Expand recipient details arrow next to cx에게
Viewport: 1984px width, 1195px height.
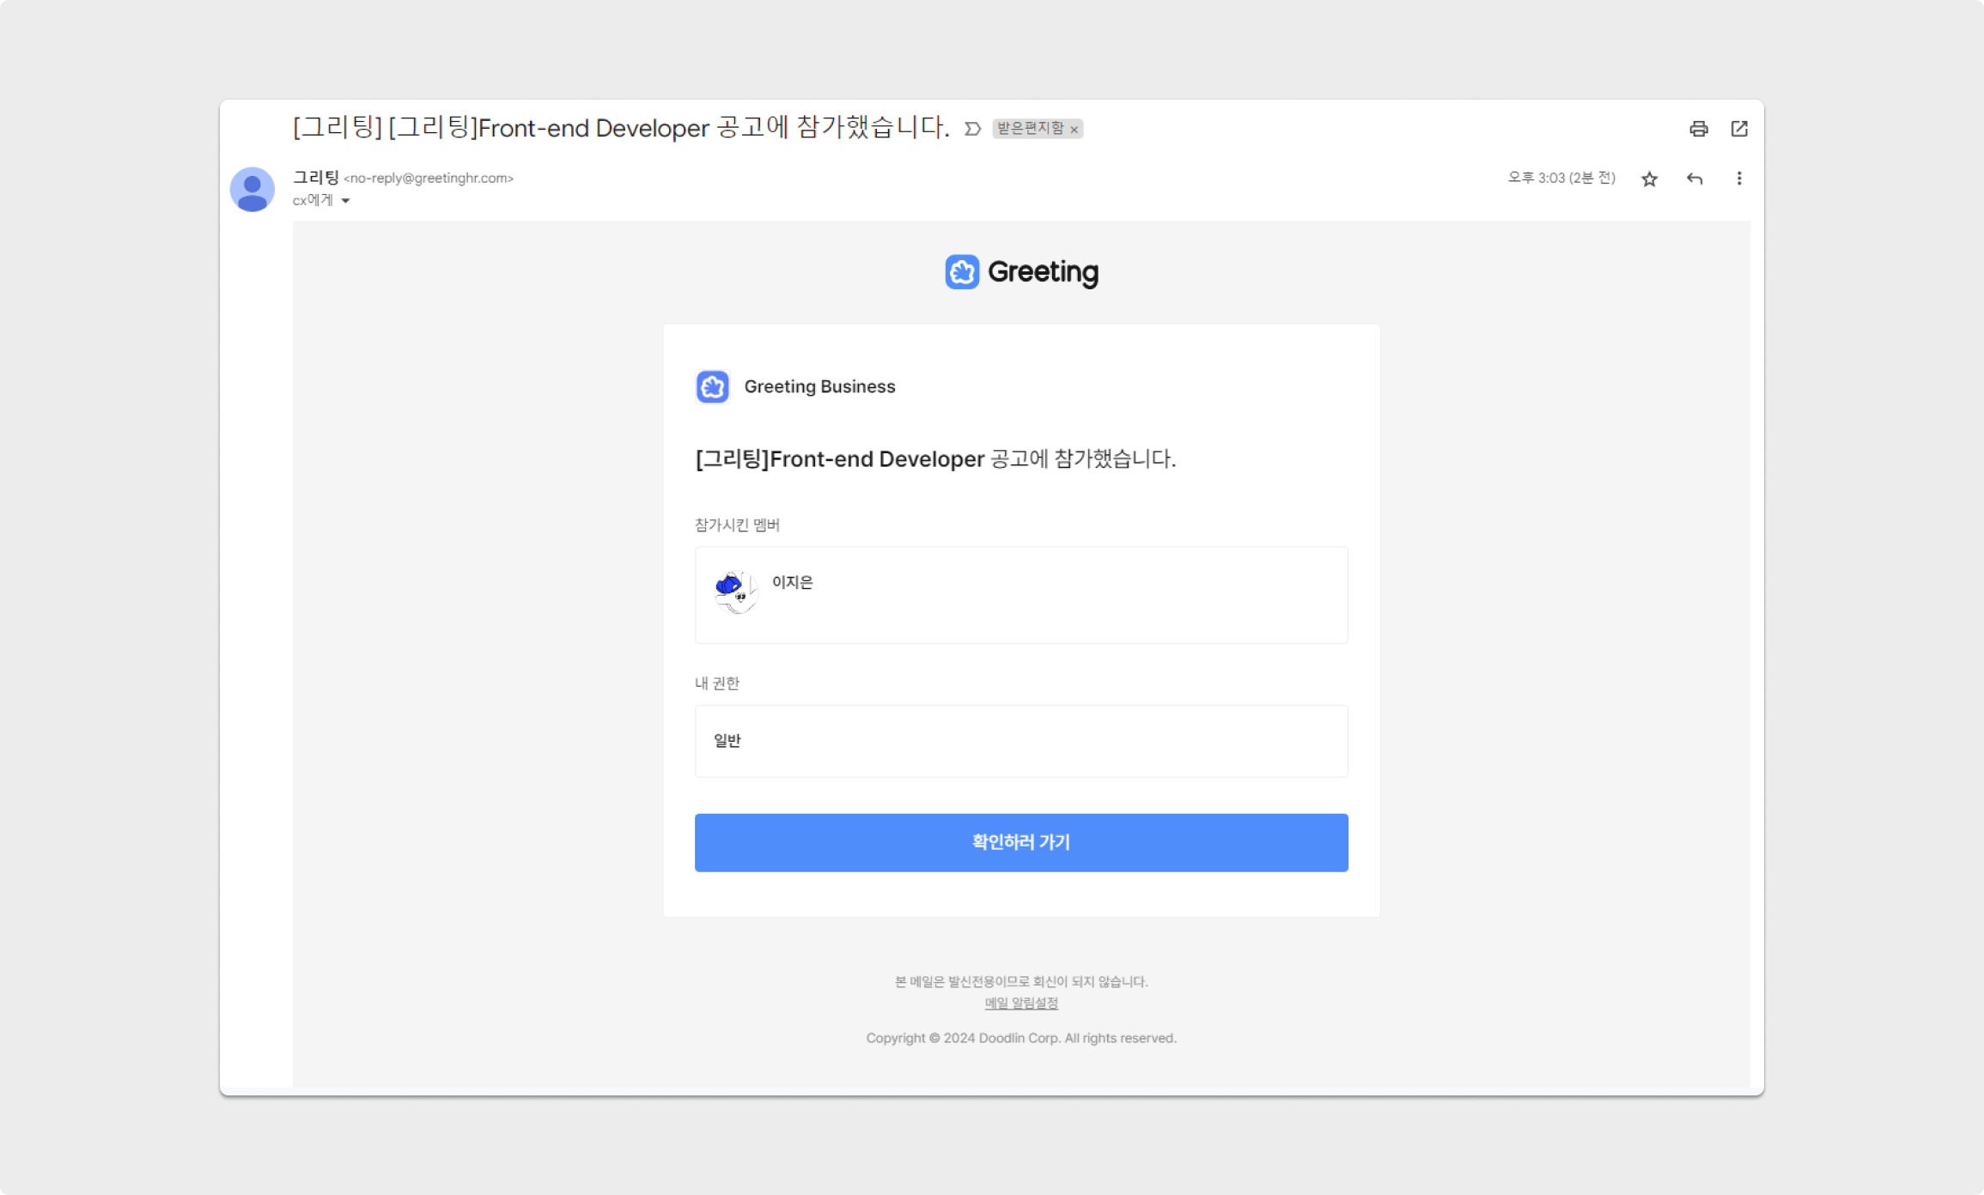[x=345, y=201]
